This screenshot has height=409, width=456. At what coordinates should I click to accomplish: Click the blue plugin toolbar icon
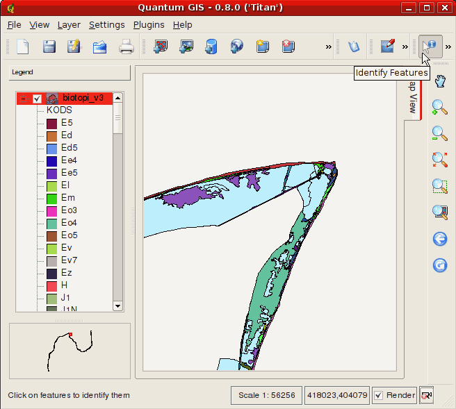(354, 47)
